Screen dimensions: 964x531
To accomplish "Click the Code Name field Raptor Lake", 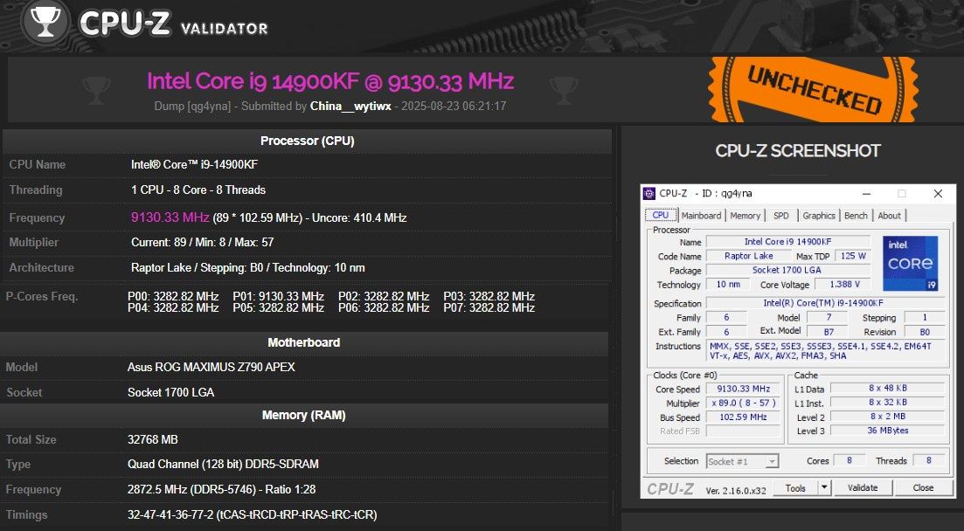I will coord(748,256).
